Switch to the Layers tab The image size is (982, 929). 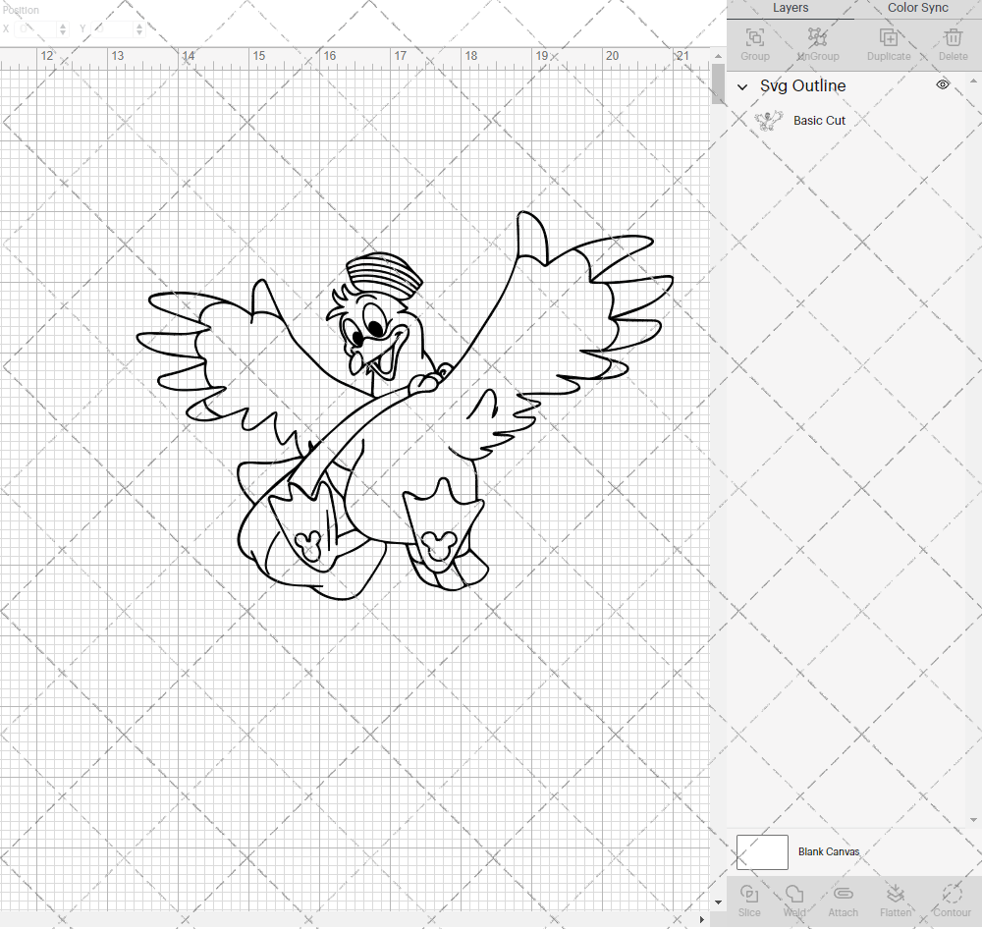791,8
